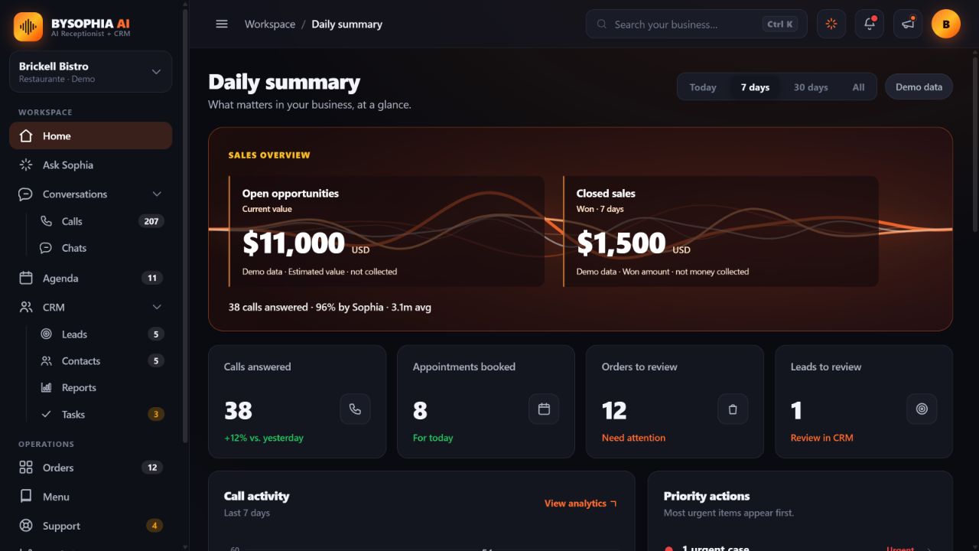Click the clipboard icon on Orders to review card
The height and width of the screenshot is (551, 979).
tap(733, 409)
